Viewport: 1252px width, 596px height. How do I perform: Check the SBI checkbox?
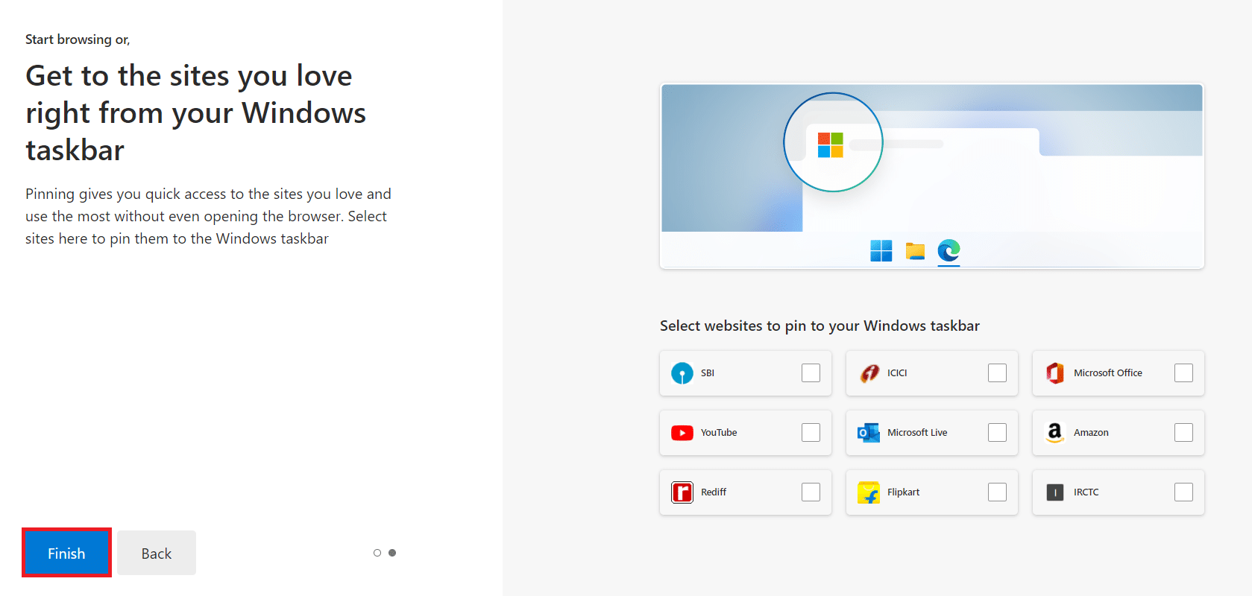(x=811, y=373)
